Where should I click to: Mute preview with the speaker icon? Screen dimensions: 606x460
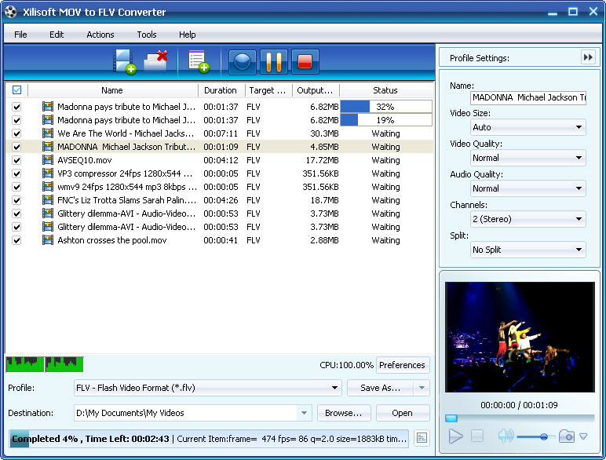click(x=505, y=436)
